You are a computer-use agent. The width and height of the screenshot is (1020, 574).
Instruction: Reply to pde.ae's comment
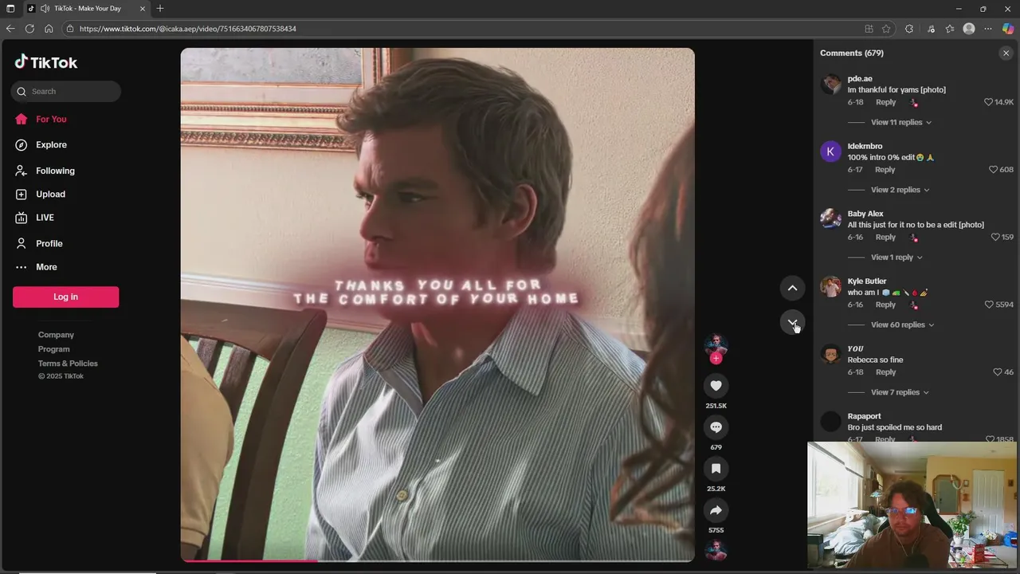pos(885,102)
